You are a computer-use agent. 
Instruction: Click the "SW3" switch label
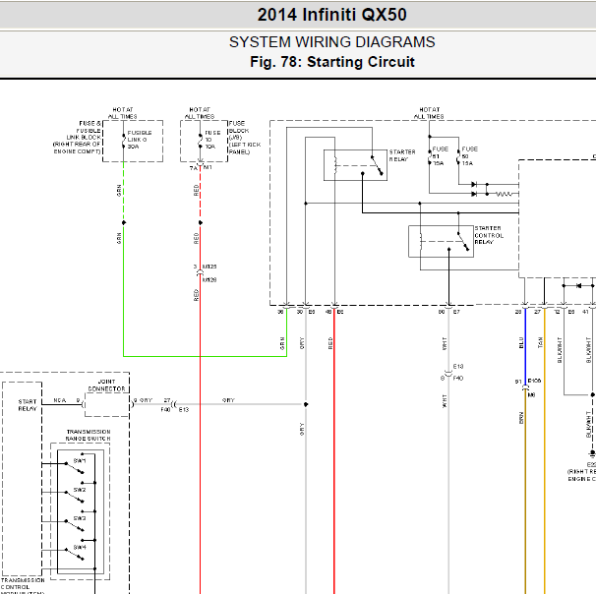[x=80, y=518]
